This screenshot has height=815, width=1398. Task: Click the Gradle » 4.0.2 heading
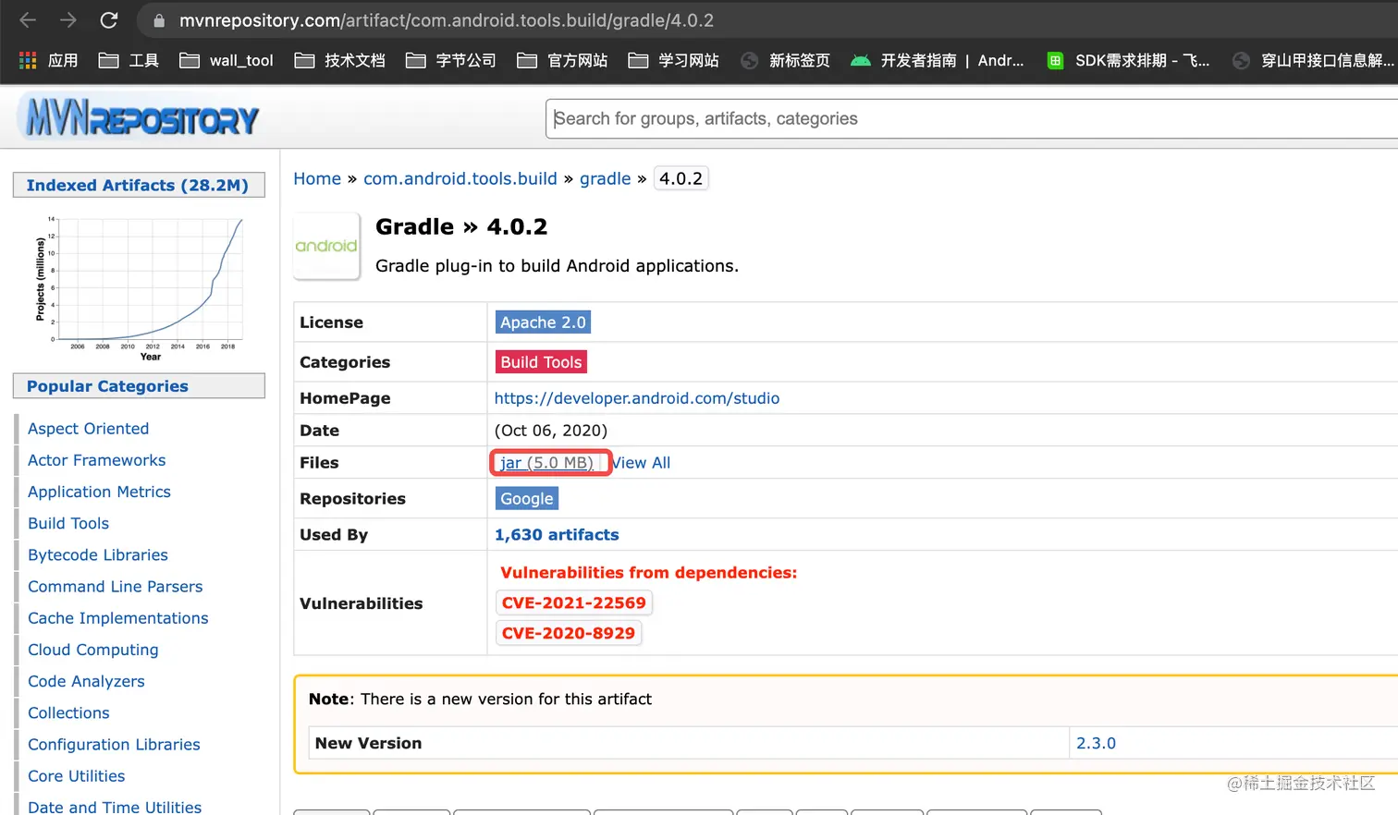point(461,227)
